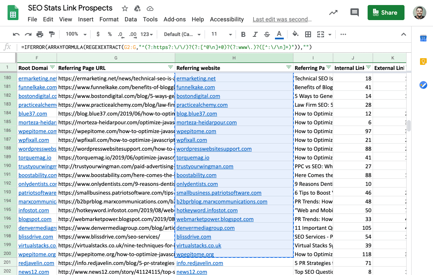Star this spreadsheet document
This screenshot has width=433, height=275.
click(x=125, y=8)
